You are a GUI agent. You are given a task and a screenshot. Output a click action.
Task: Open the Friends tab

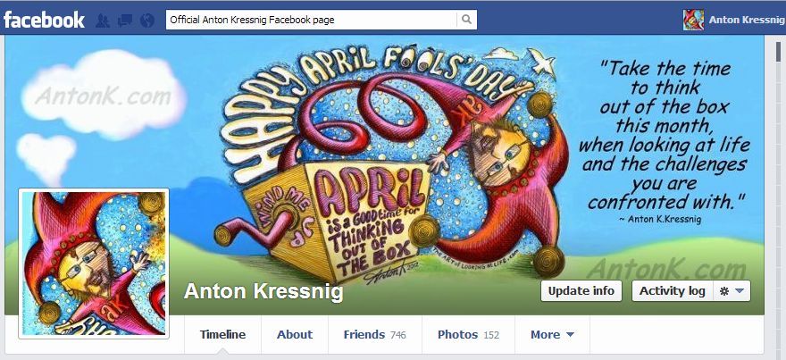375,334
